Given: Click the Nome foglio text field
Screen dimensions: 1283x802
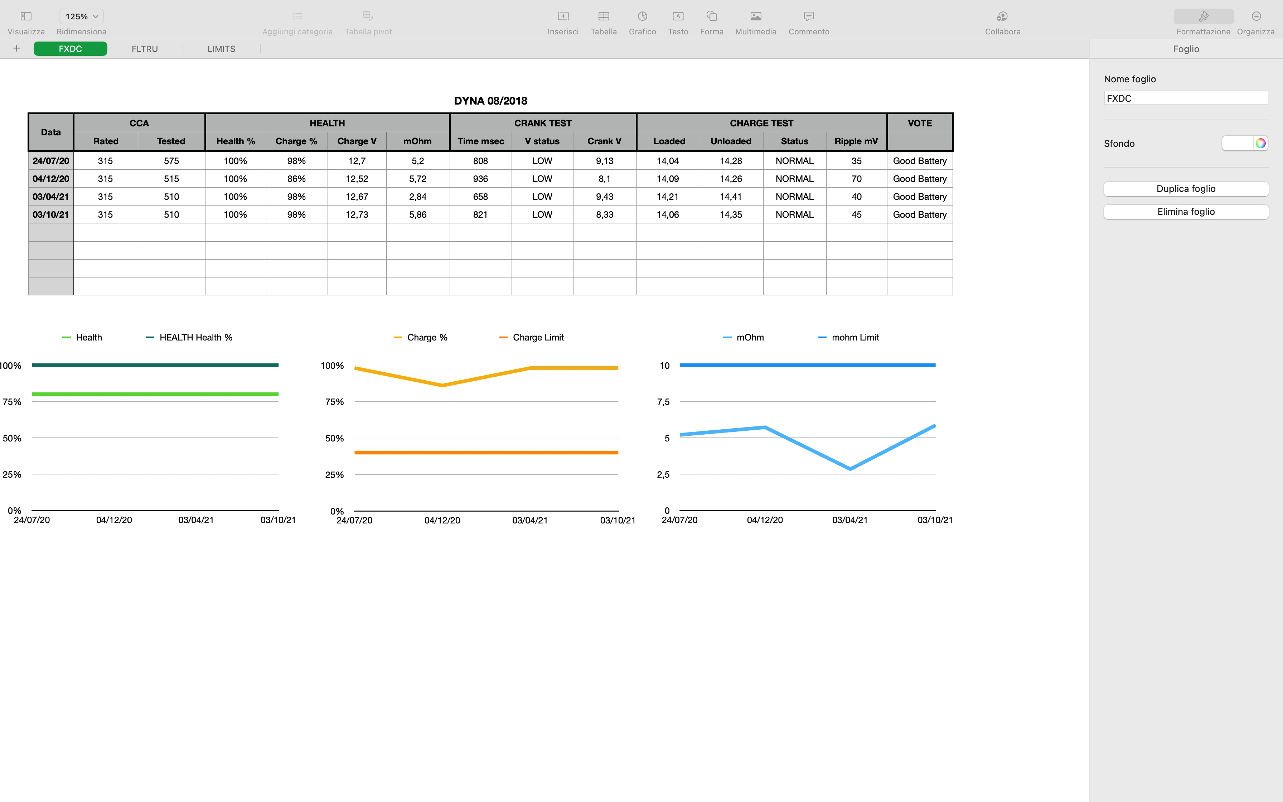Looking at the screenshot, I should point(1185,98).
